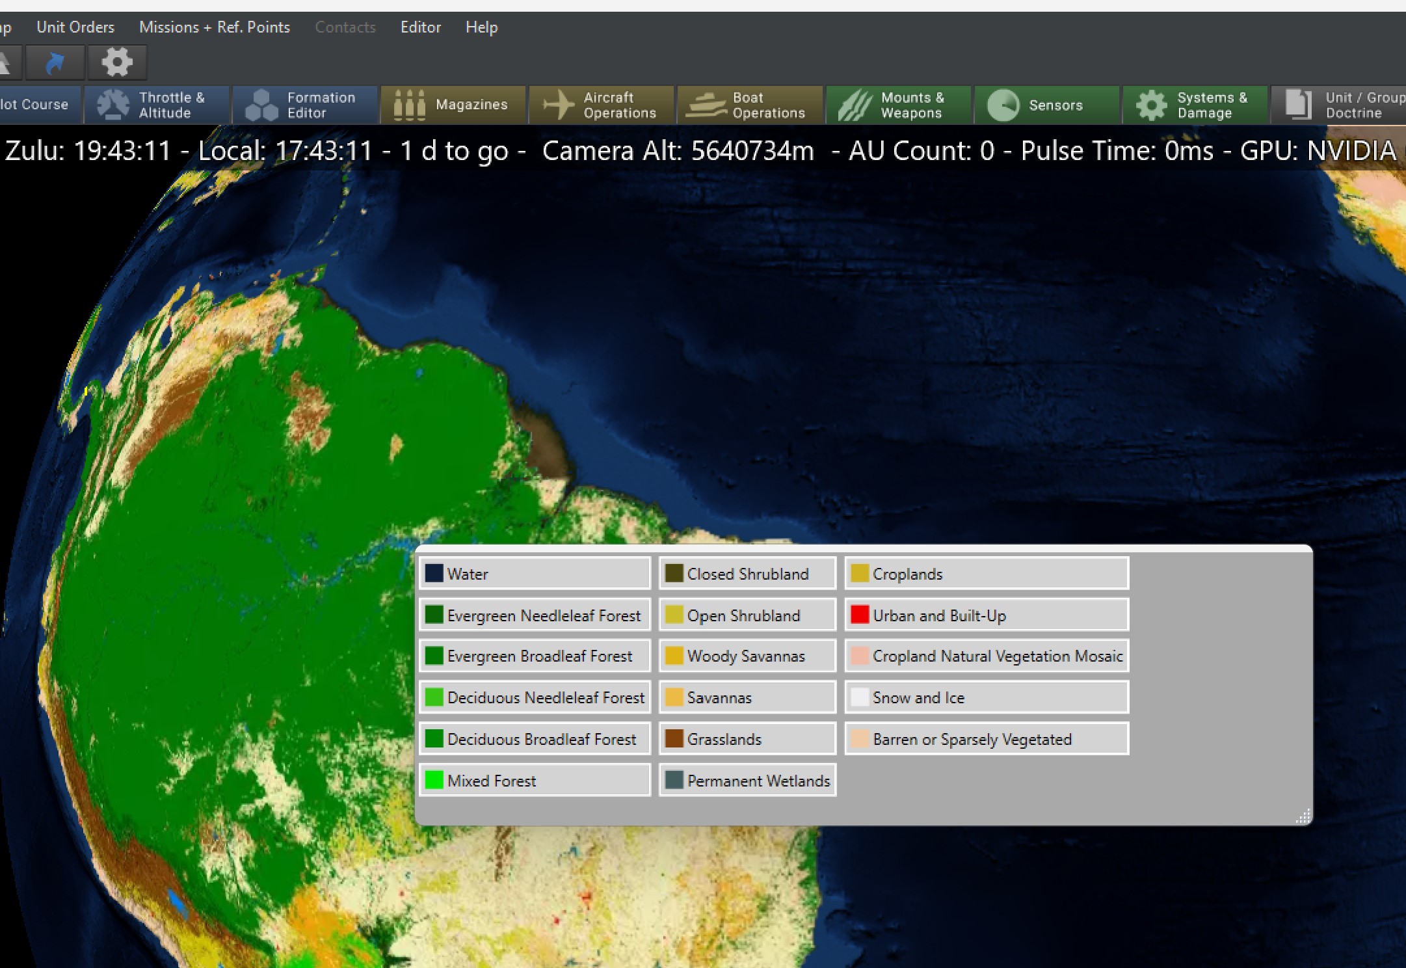
Task: Open Mounts & Weapons
Action: tap(898, 105)
